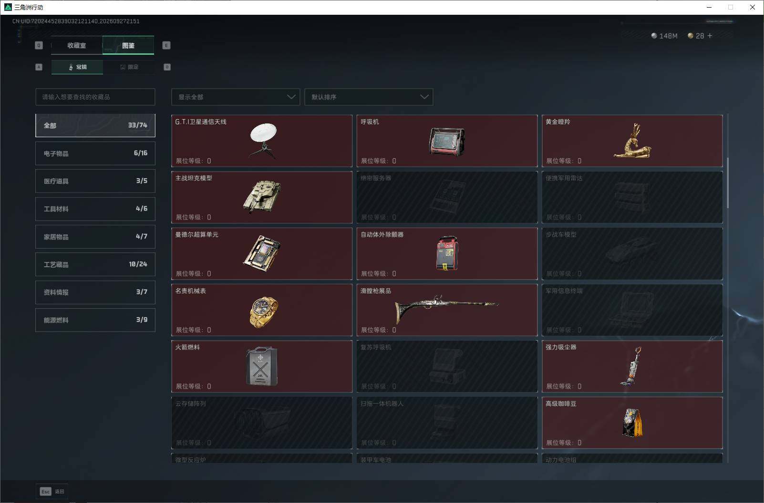Switch to the 收藏室 tab
The height and width of the screenshot is (503, 764).
pyautogui.click(x=77, y=45)
